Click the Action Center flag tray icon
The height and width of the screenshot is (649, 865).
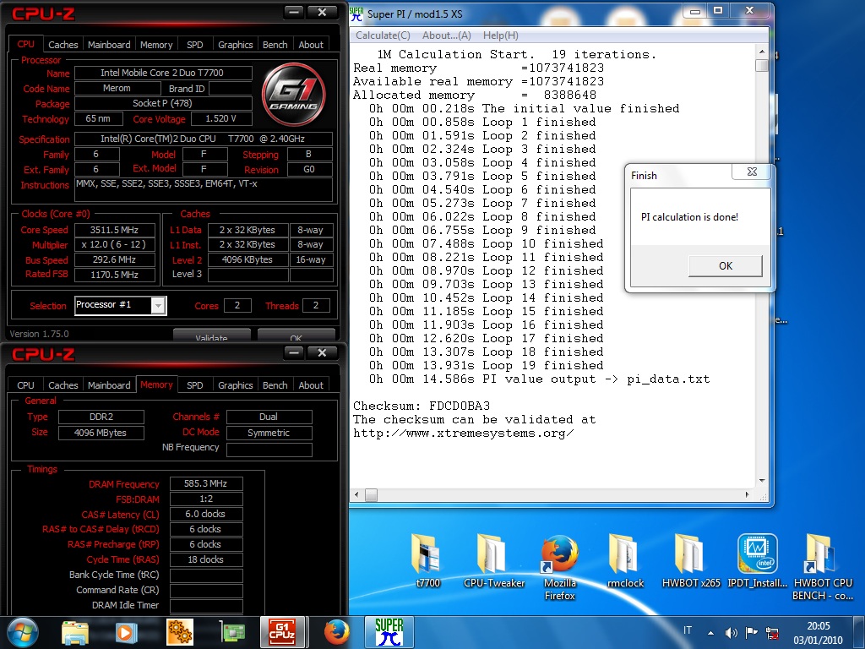pos(751,632)
